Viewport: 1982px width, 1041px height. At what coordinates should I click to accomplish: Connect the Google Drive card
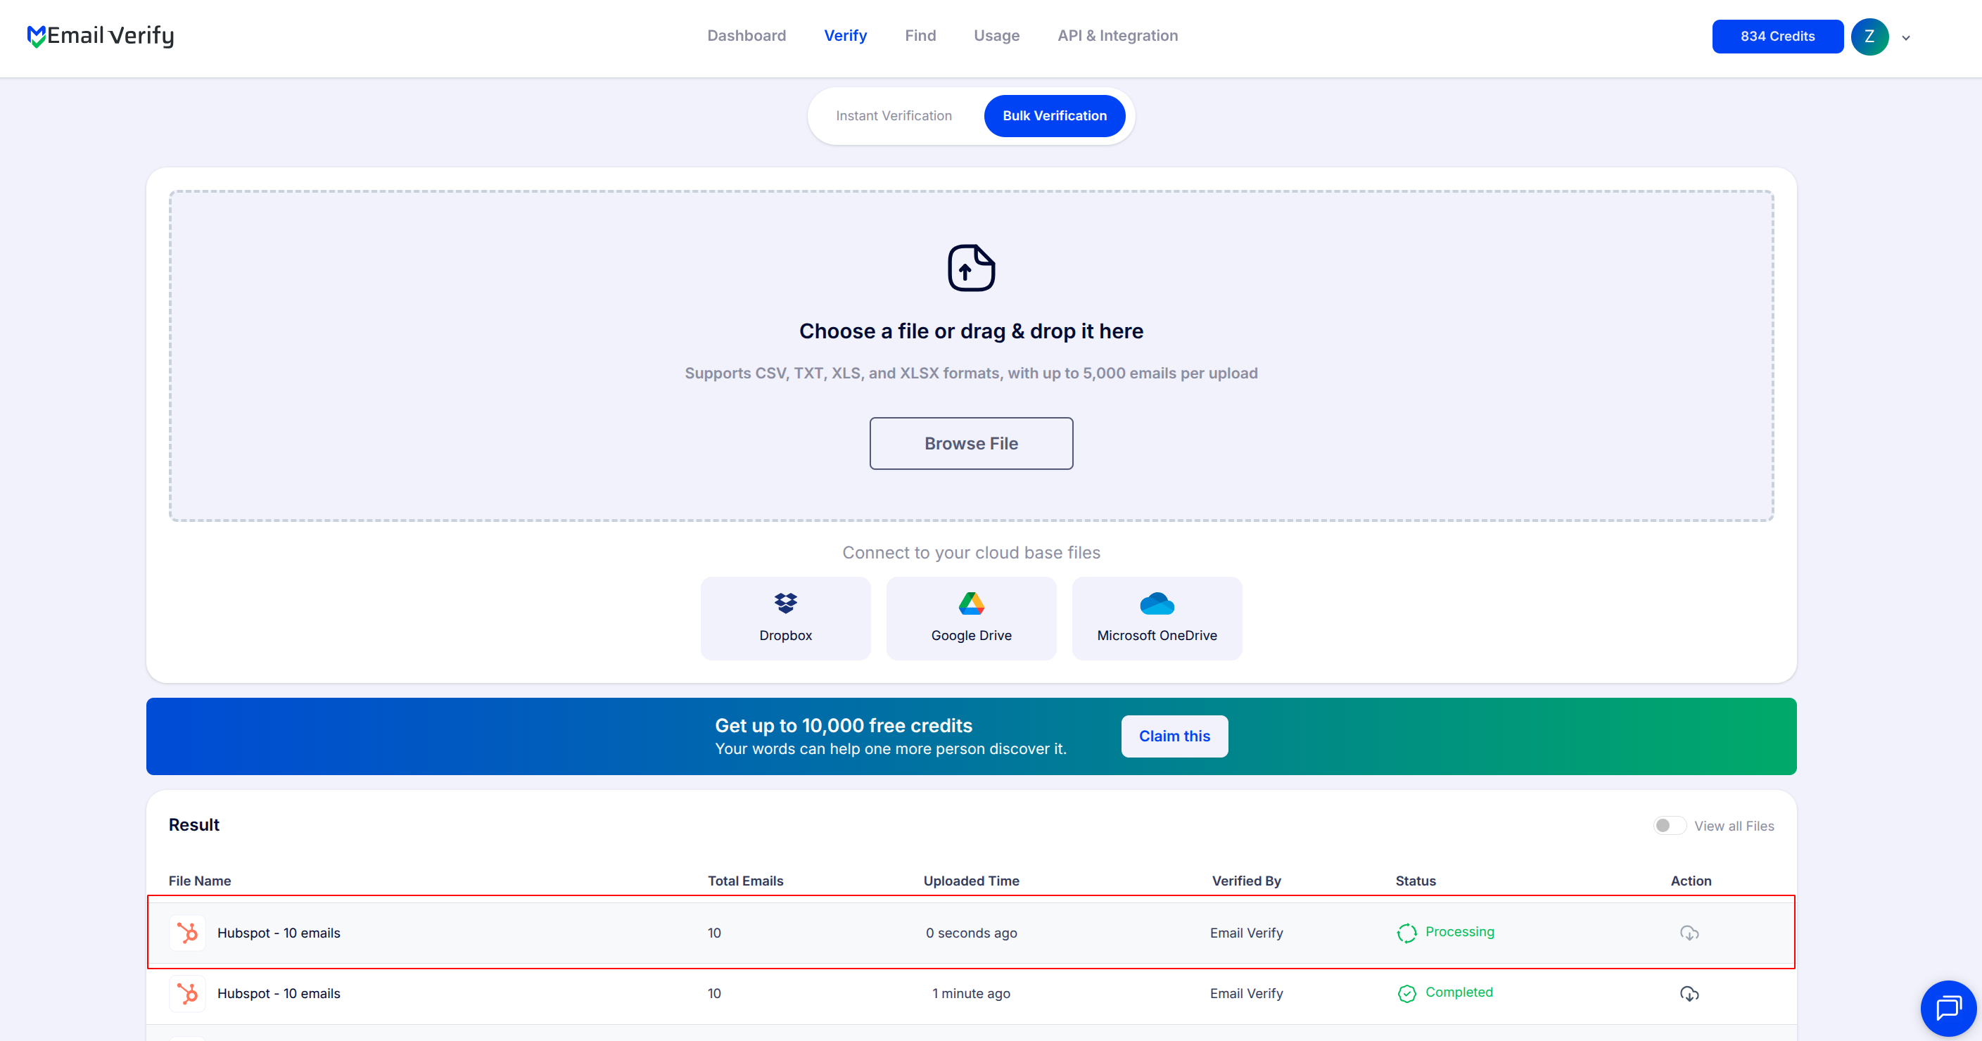tap(971, 618)
